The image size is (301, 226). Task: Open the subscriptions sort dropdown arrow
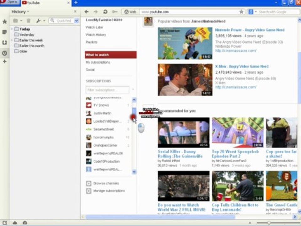(133, 89)
